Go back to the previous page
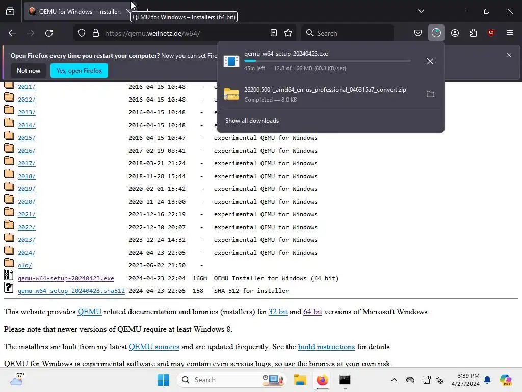The height and width of the screenshot is (392, 522). [x=12, y=33]
